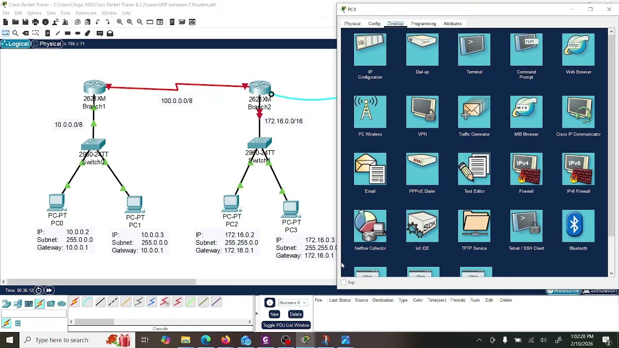Open the File menu
The width and height of the screenshot is (619, 348).
(6, 13)
